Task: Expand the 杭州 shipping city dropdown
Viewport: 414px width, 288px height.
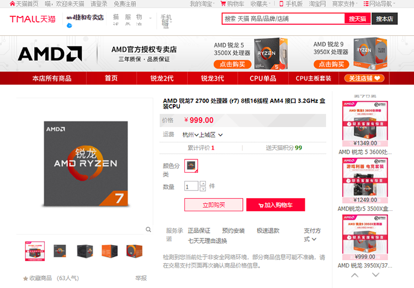Action: pos(197,135)
